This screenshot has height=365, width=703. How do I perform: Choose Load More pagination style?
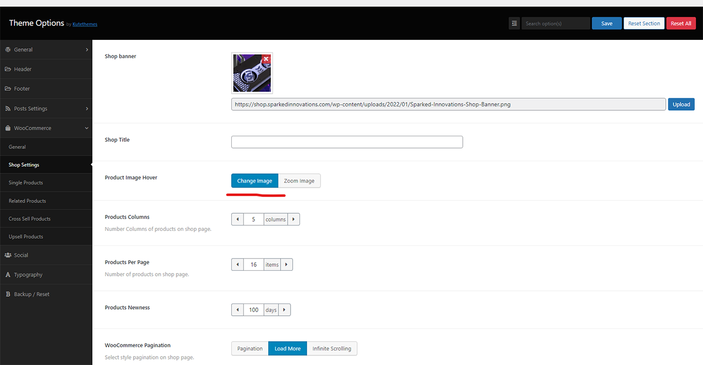[x=287, y=348]
